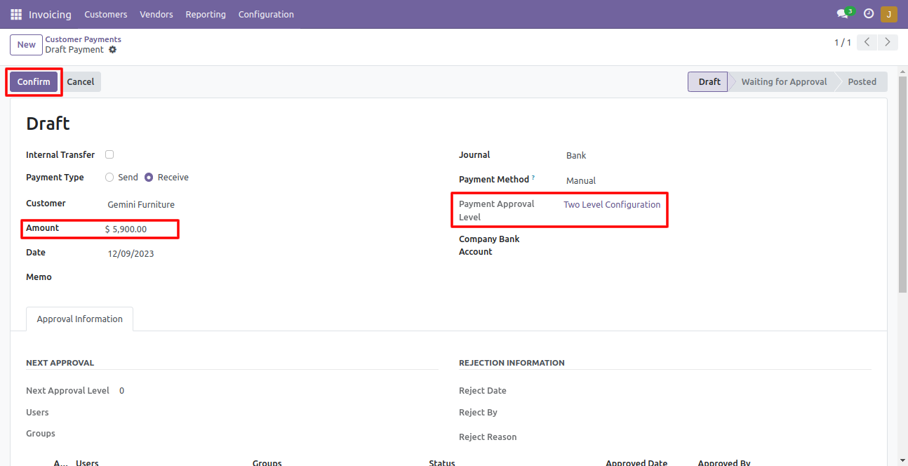Open the activities clock icon
The height and width of the screenshot is (466, 908).
[x=869, y=14]
